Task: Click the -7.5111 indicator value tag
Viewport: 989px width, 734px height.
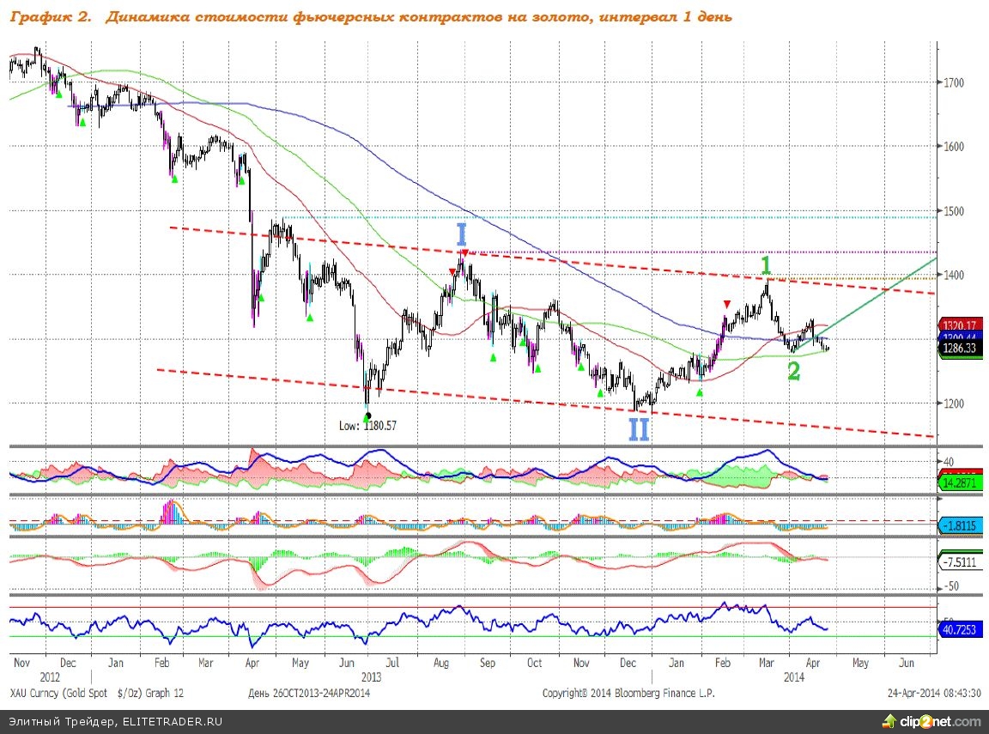Action: (x=961, y=563)
